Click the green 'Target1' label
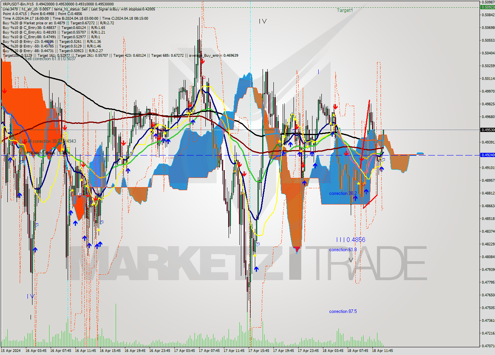This screenshot has width=495, height=355. [x=345, y=10]
